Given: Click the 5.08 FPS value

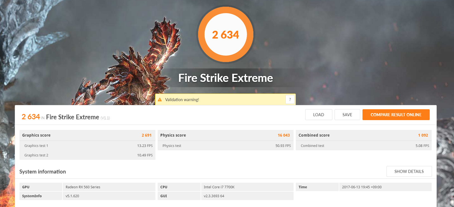Looking at the screenshot, I should (422, 146).
